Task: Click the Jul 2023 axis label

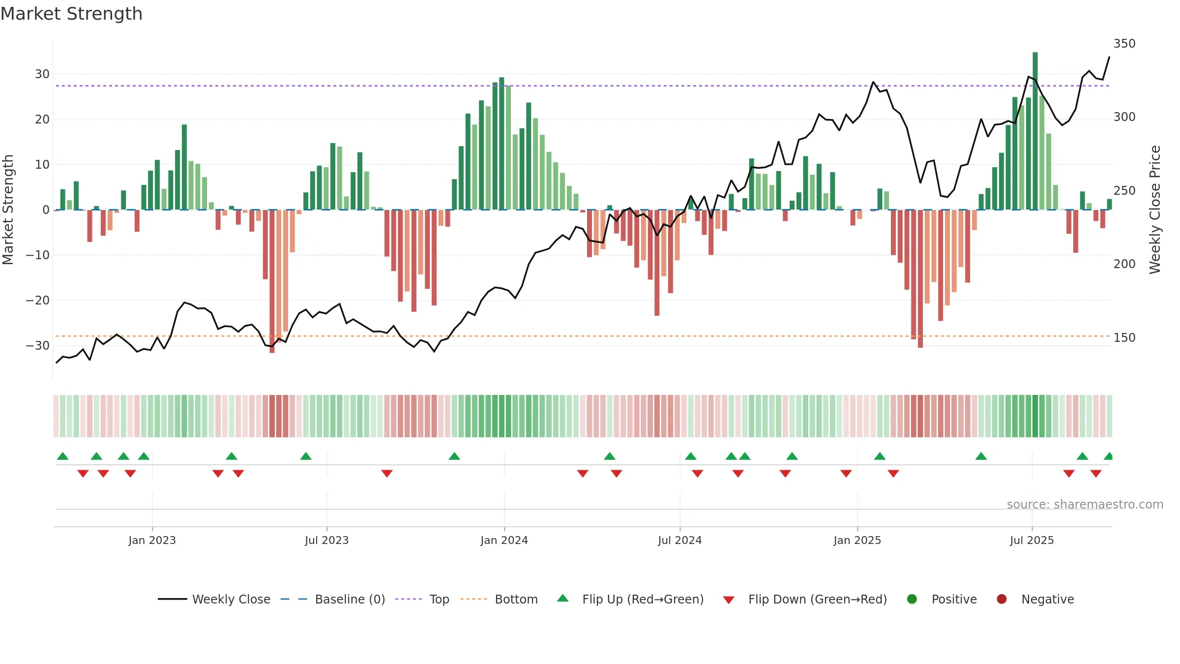Action: pos(327,541)
